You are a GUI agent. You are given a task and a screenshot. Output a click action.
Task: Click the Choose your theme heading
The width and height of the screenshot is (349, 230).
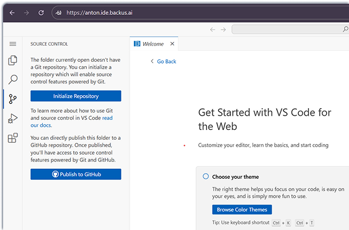point(236,177)
